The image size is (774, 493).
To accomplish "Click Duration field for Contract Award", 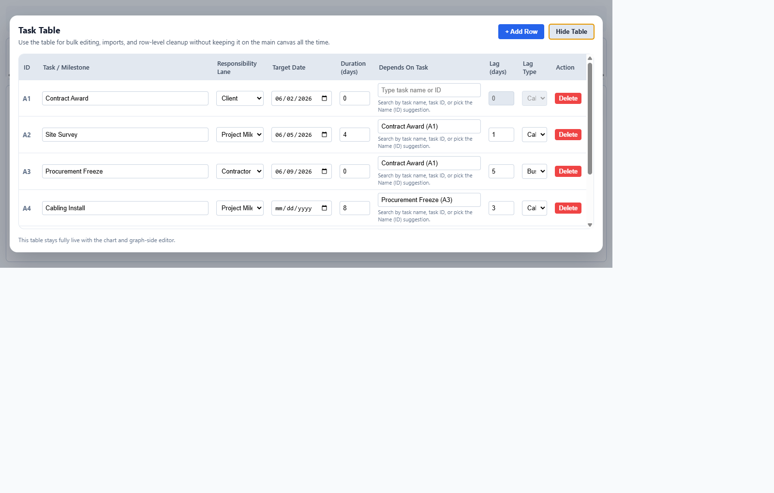I will [355, 98].
